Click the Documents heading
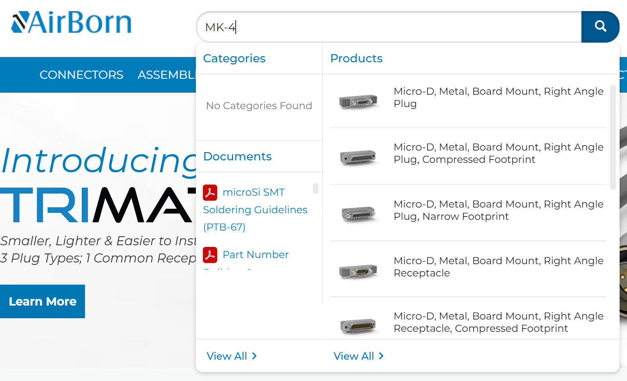This screenshot has height=381, width=627. 237,156
